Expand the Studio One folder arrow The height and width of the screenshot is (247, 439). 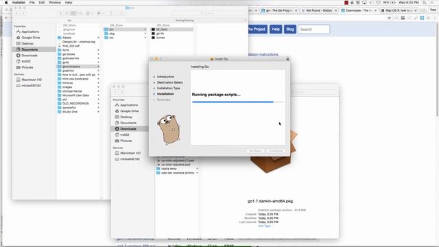coord(98,112)
